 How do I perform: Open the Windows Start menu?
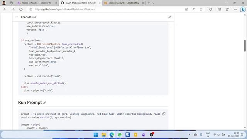(96, 135)
